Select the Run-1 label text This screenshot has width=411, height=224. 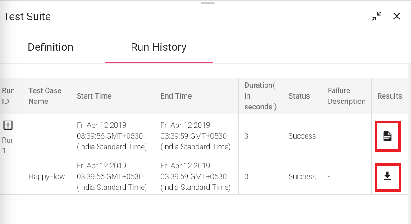(9, 145)
